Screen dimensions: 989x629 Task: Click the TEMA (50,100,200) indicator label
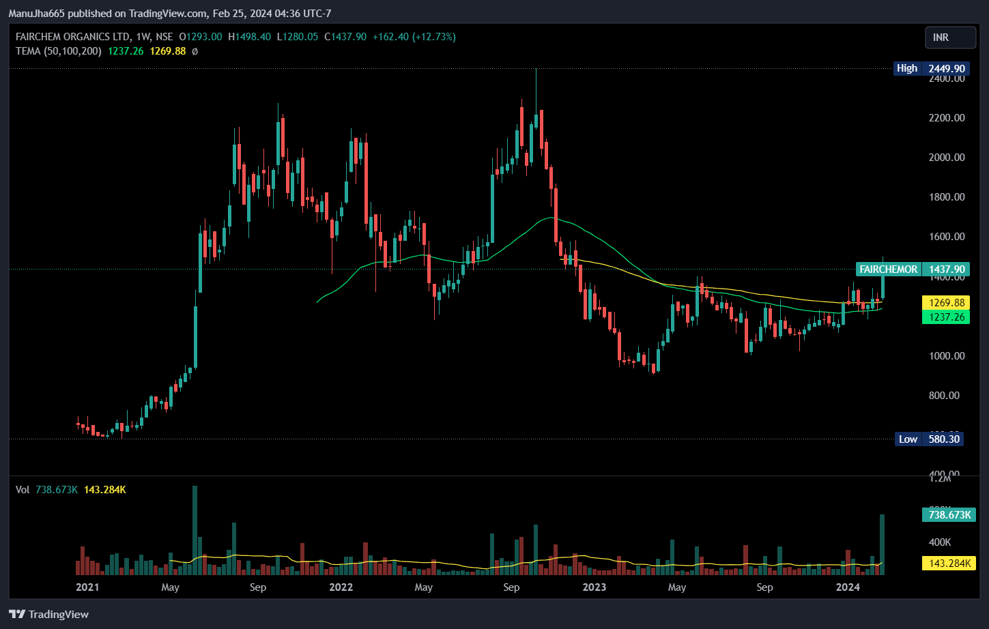click(x=59, y=51)
